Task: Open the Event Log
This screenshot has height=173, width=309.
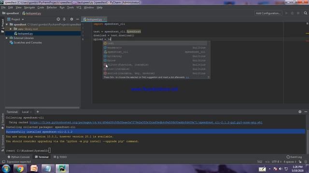Action: point(294,157)
